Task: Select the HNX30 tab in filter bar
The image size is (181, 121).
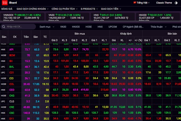Action: coord(76,27)
